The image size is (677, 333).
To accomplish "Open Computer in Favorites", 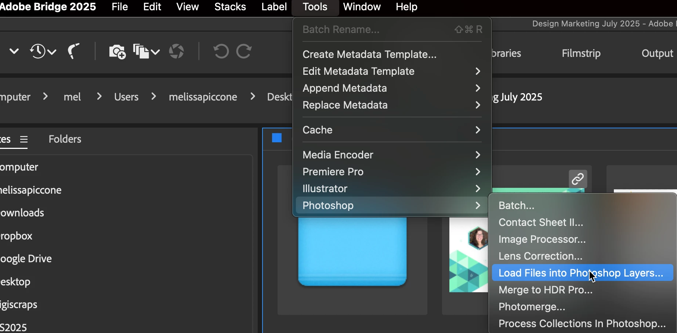I will click(19, 167).
